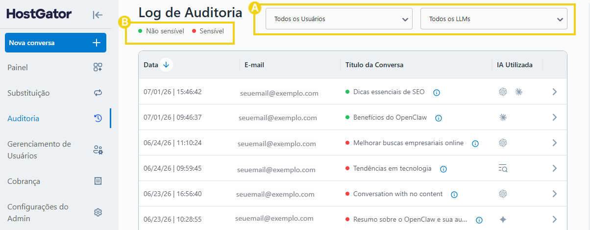Viewport: 590px width, 230px height.
Task: Click Gemini sparkle icon in Resumo sobre row
Action: pyautogui.click(x=502, y=219)
